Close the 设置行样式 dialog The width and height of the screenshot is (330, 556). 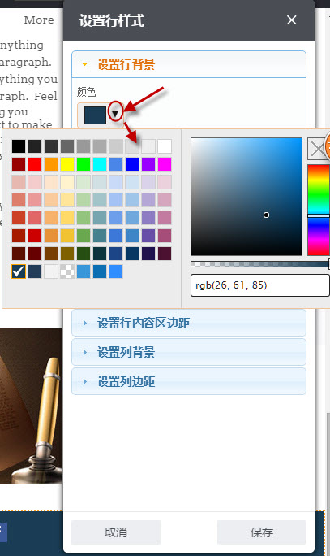point(291,20)
